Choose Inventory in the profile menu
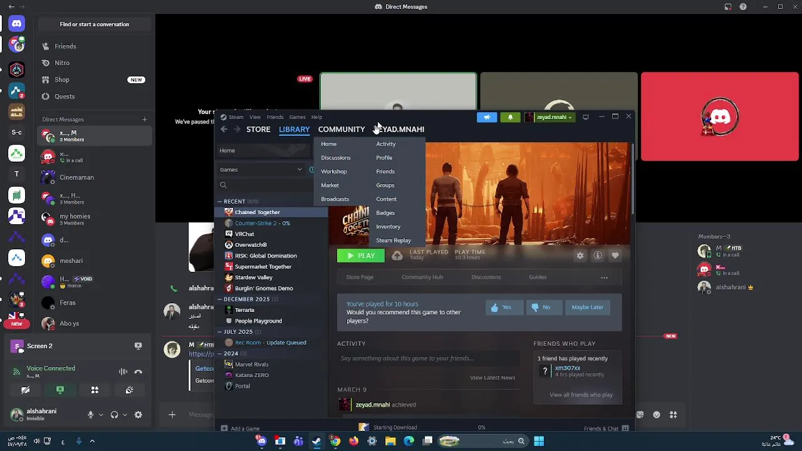This screenshot has height=451, width=802. (388, 227)
